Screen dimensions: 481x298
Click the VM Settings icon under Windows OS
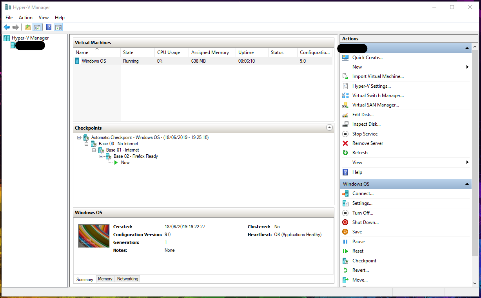click(x=345, y=203)
